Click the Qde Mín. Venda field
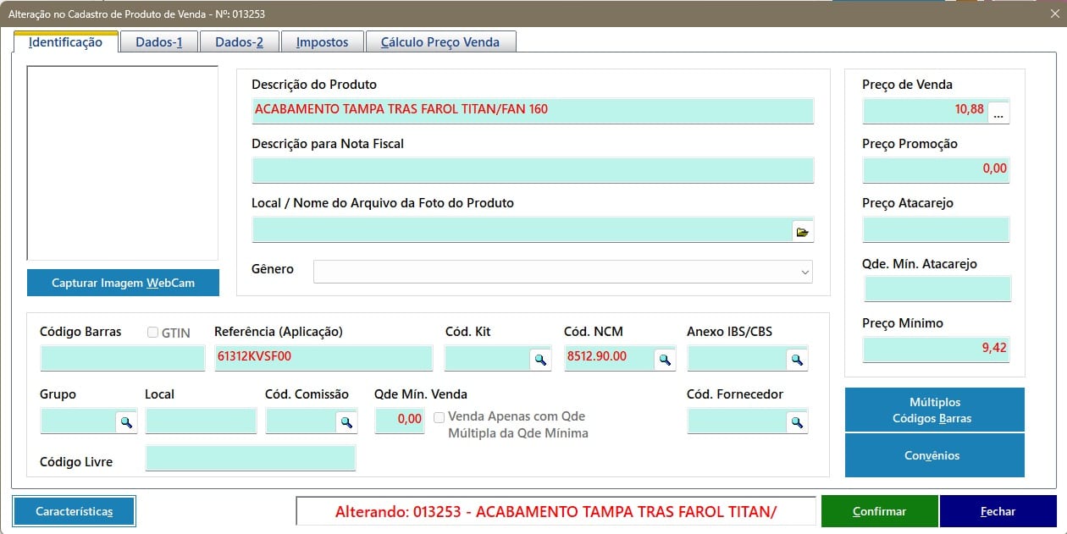The width and height of the screenshot is (1067, 534). click(400, 421)
